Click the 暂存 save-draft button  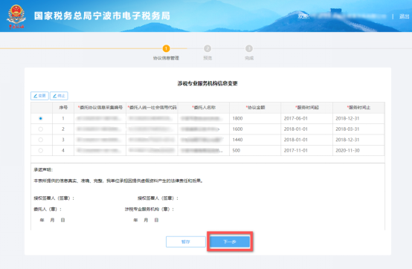[x=186, y=242]
